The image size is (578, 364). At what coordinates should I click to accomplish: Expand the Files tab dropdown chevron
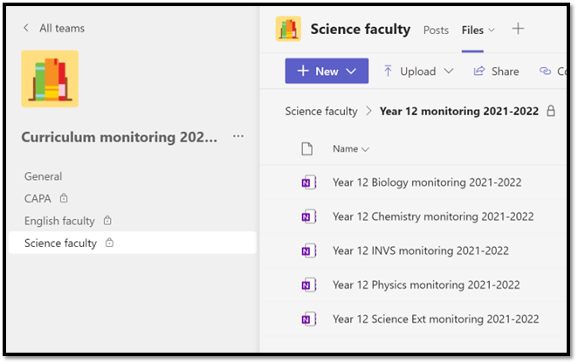tap(492, 31)
